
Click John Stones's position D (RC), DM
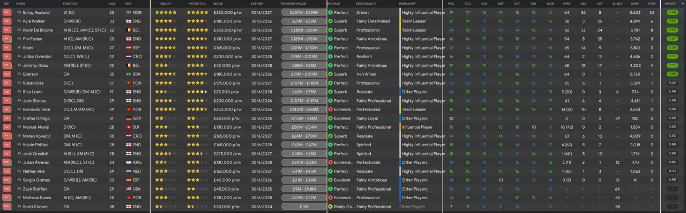[x=73, y=101]
